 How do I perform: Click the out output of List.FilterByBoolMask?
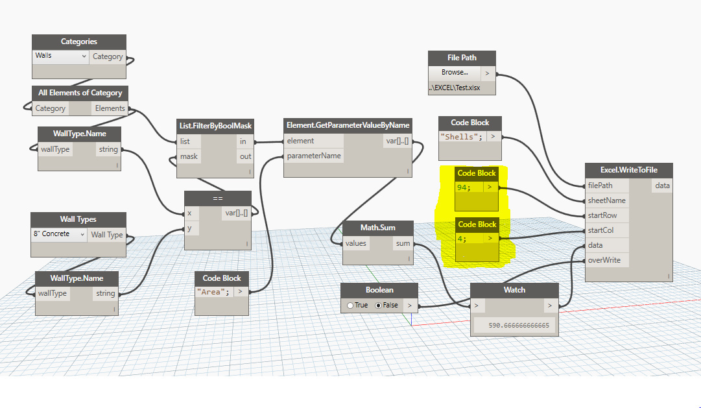(x=245, y=156)
